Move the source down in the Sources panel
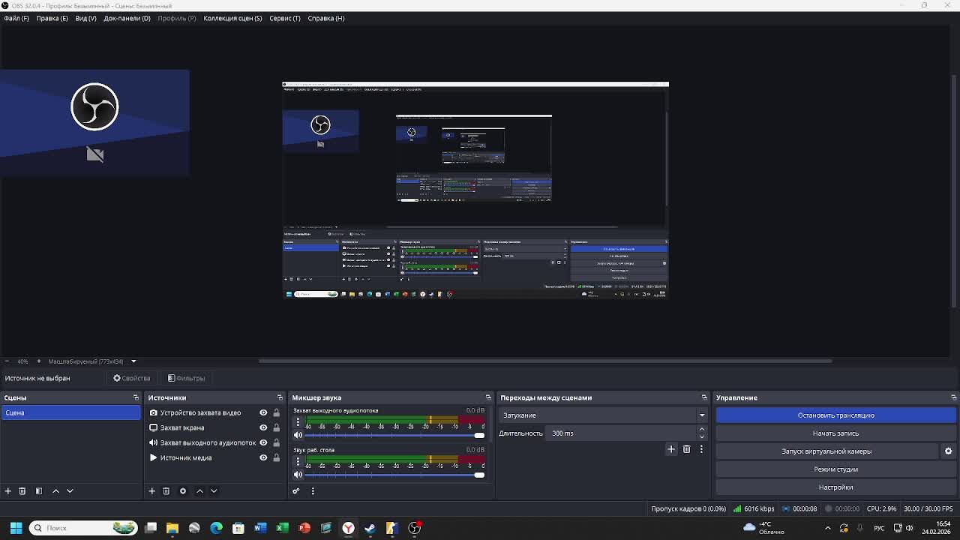 (214, 491)
